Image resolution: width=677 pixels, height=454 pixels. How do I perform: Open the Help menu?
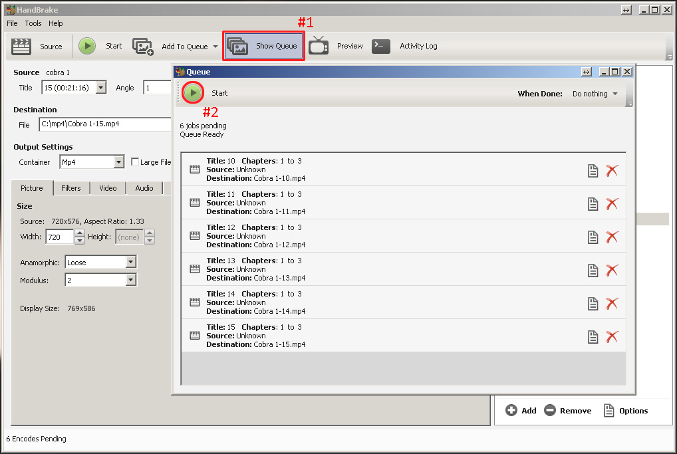point(56,23)
